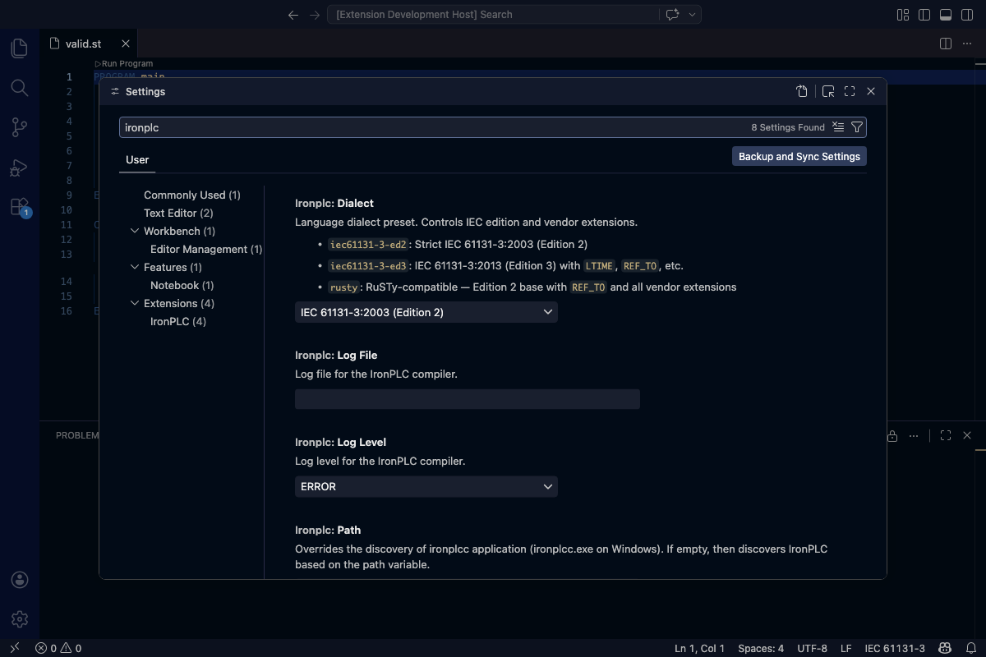Collapse the Extensions tree group

pos(135,303)
